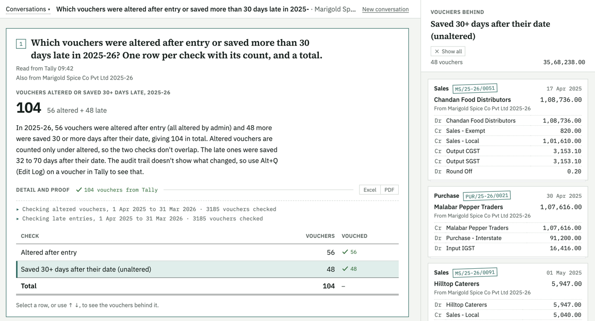Click the Input IGST ledger line
The image size is (595, 321).
tap(507, 248)
